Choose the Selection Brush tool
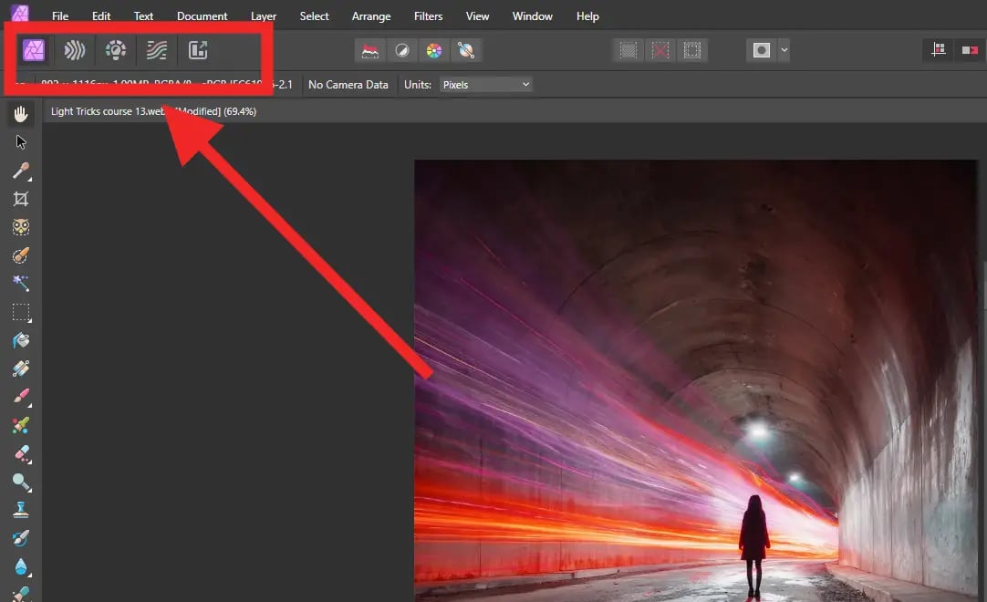Image resolution: width=987 pixels, height=602 pixels. click(x=21, y=255)
